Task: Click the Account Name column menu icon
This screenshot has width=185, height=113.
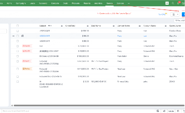Action: [165, 26]
